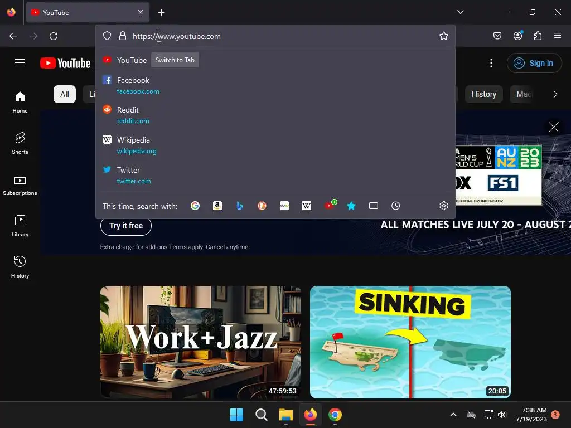
Task: Open Chrome from the taskbar
Action: pos(335,415)
